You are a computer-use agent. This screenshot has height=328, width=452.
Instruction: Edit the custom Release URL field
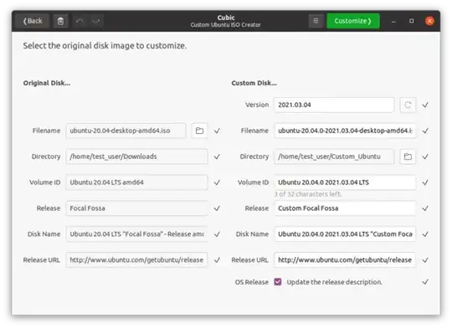tap(345, 260)
